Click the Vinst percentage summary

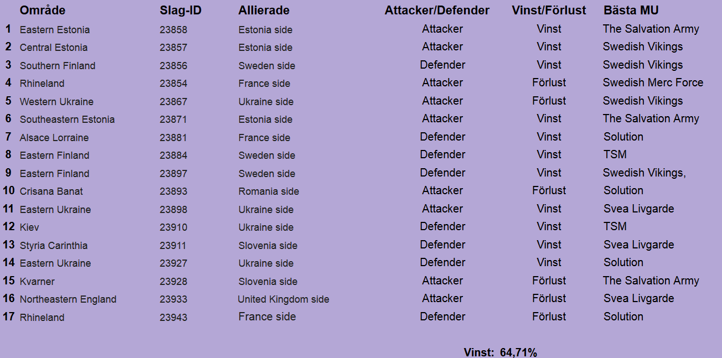pos(501,352)
